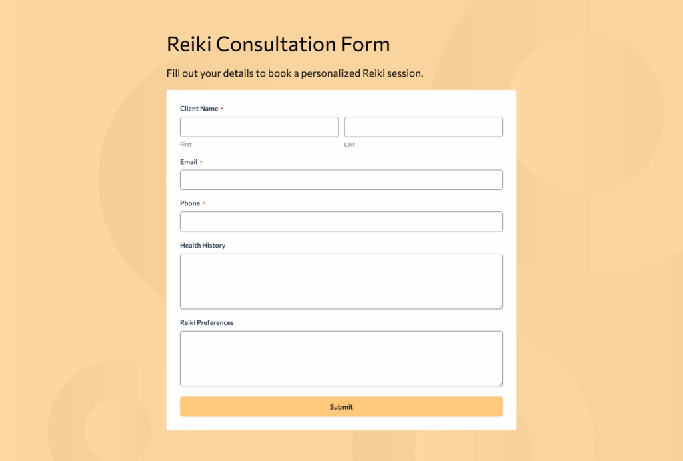Select the Email input field
The width and height of the screenshot is (683, 461).
[x=341, y=179]
